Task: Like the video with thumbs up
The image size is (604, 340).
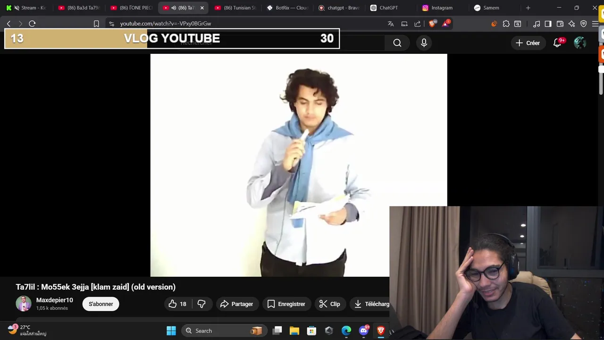Action: click(177, 304)
